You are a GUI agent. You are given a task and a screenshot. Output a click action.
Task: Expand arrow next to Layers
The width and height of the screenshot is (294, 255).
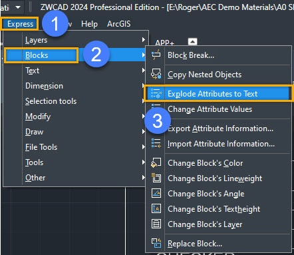point(144,40)
